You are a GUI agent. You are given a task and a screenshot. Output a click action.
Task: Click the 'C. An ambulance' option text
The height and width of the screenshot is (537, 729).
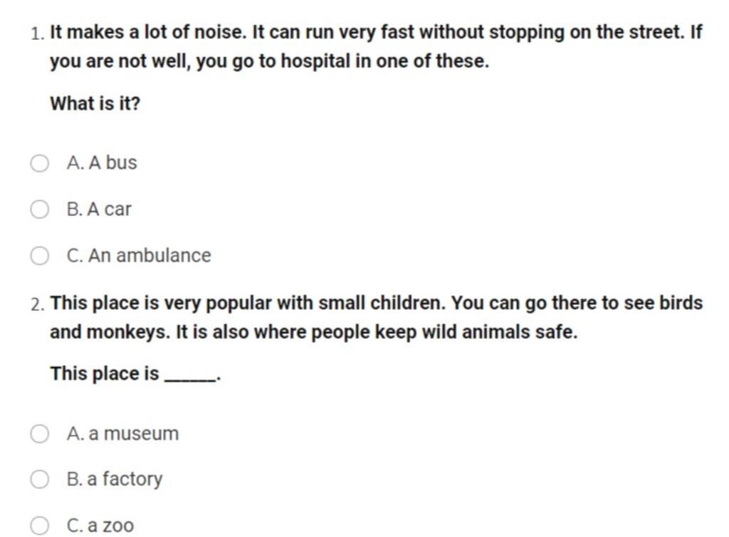(x=139, y=256)
